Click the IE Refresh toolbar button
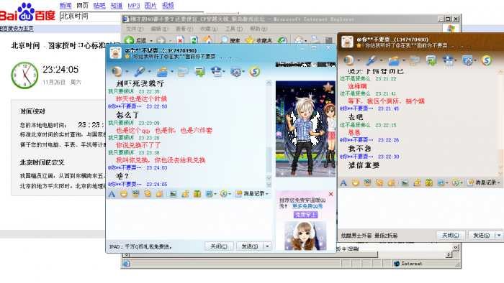 tap(194, 40)
